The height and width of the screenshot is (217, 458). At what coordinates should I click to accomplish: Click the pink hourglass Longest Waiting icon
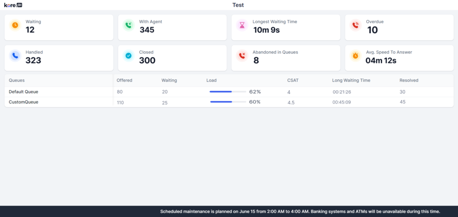tap(242, 25)
